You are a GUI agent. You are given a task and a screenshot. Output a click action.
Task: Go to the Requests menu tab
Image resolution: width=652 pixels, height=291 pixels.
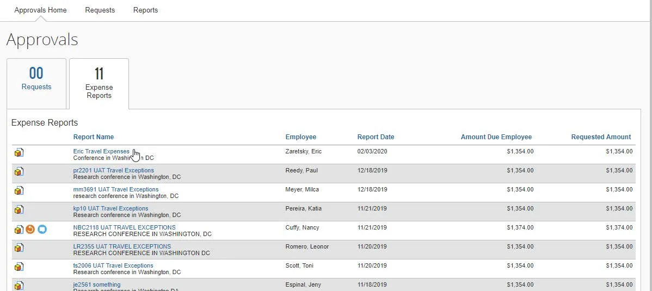coord(100,10)
